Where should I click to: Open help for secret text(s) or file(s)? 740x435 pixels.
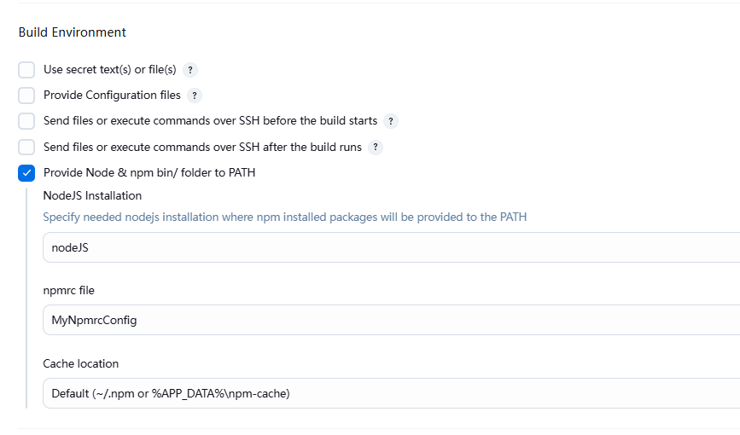pyautogui.click(x=190, y=70)
